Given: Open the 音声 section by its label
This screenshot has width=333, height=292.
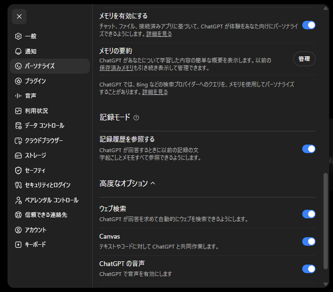Looking at the screenshot, I should tap(31, 96).
